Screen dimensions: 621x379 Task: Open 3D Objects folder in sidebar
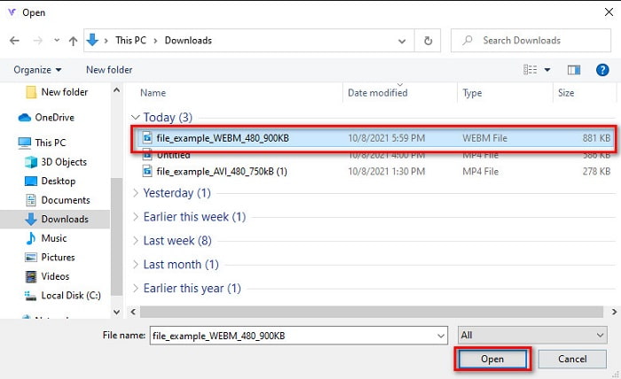(64, 162)
